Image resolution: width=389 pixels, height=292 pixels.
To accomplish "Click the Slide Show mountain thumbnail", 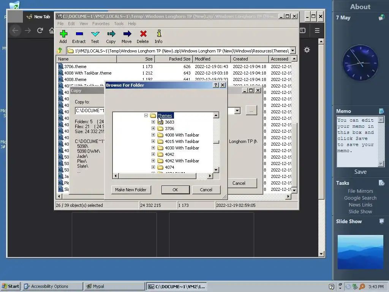I will pos(361,252).
